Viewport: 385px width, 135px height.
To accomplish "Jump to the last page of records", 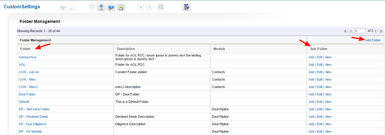I will [381, 31].
